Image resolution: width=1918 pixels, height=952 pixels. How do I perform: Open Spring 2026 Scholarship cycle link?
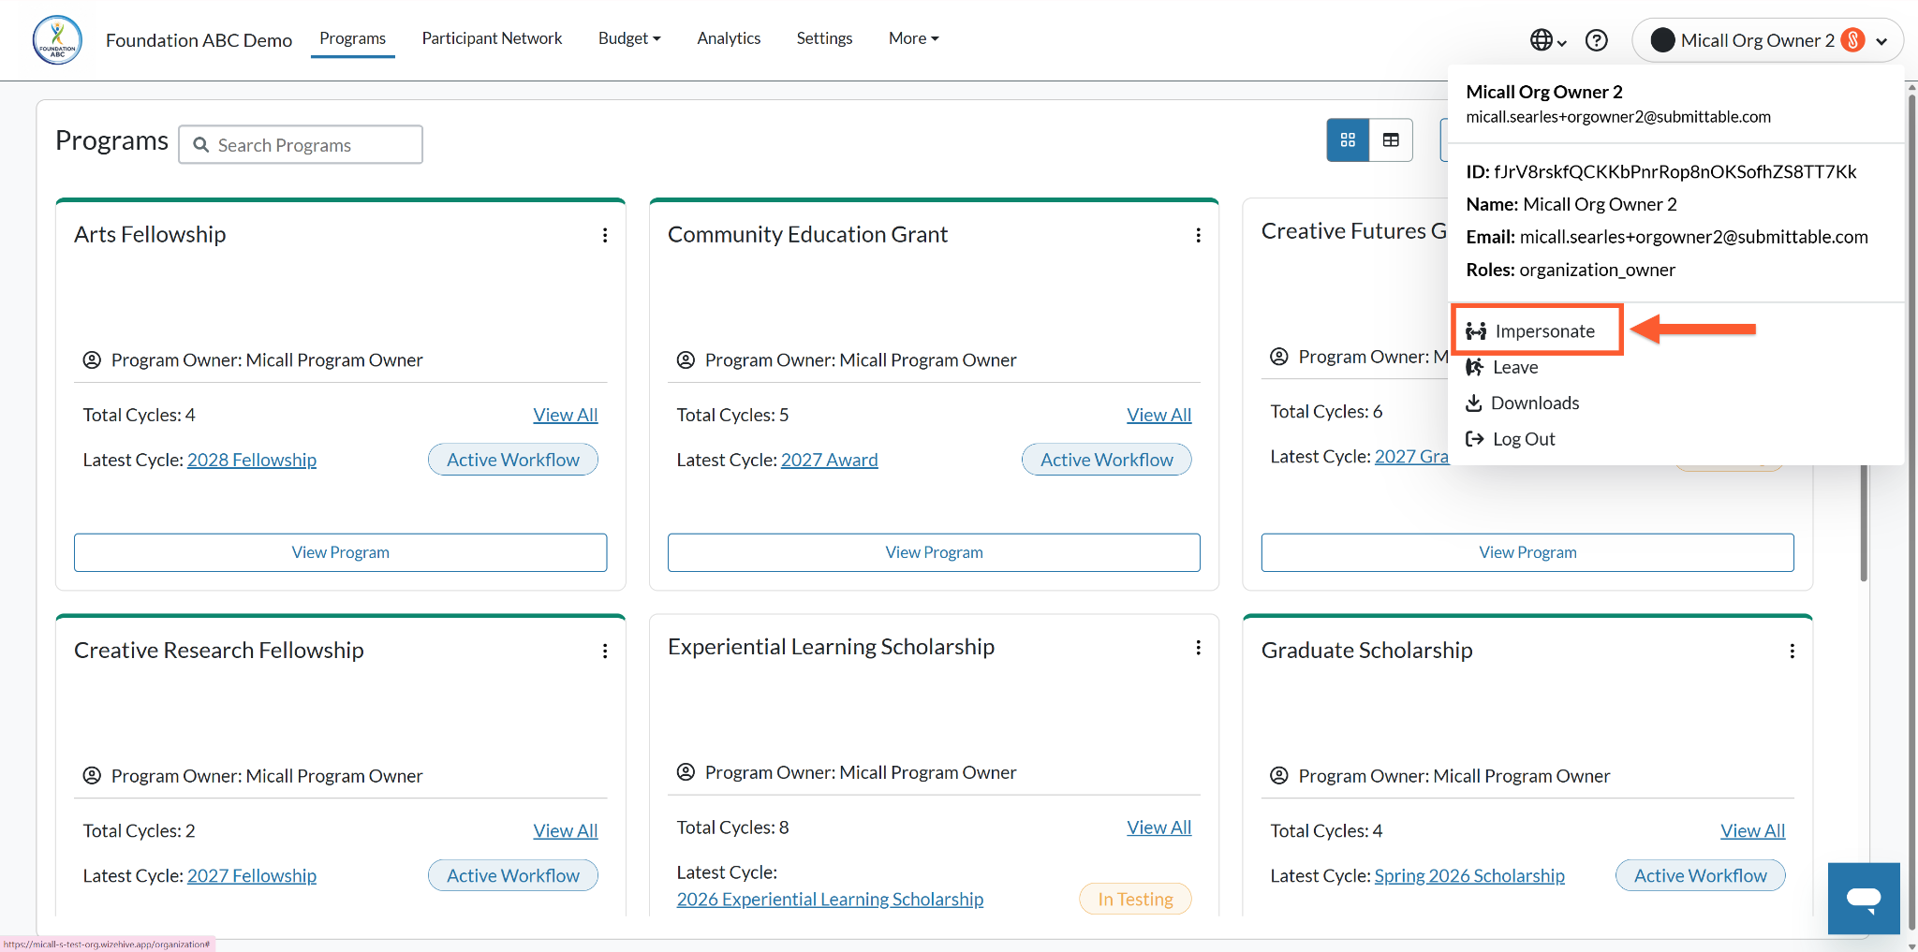[1469, 875]
